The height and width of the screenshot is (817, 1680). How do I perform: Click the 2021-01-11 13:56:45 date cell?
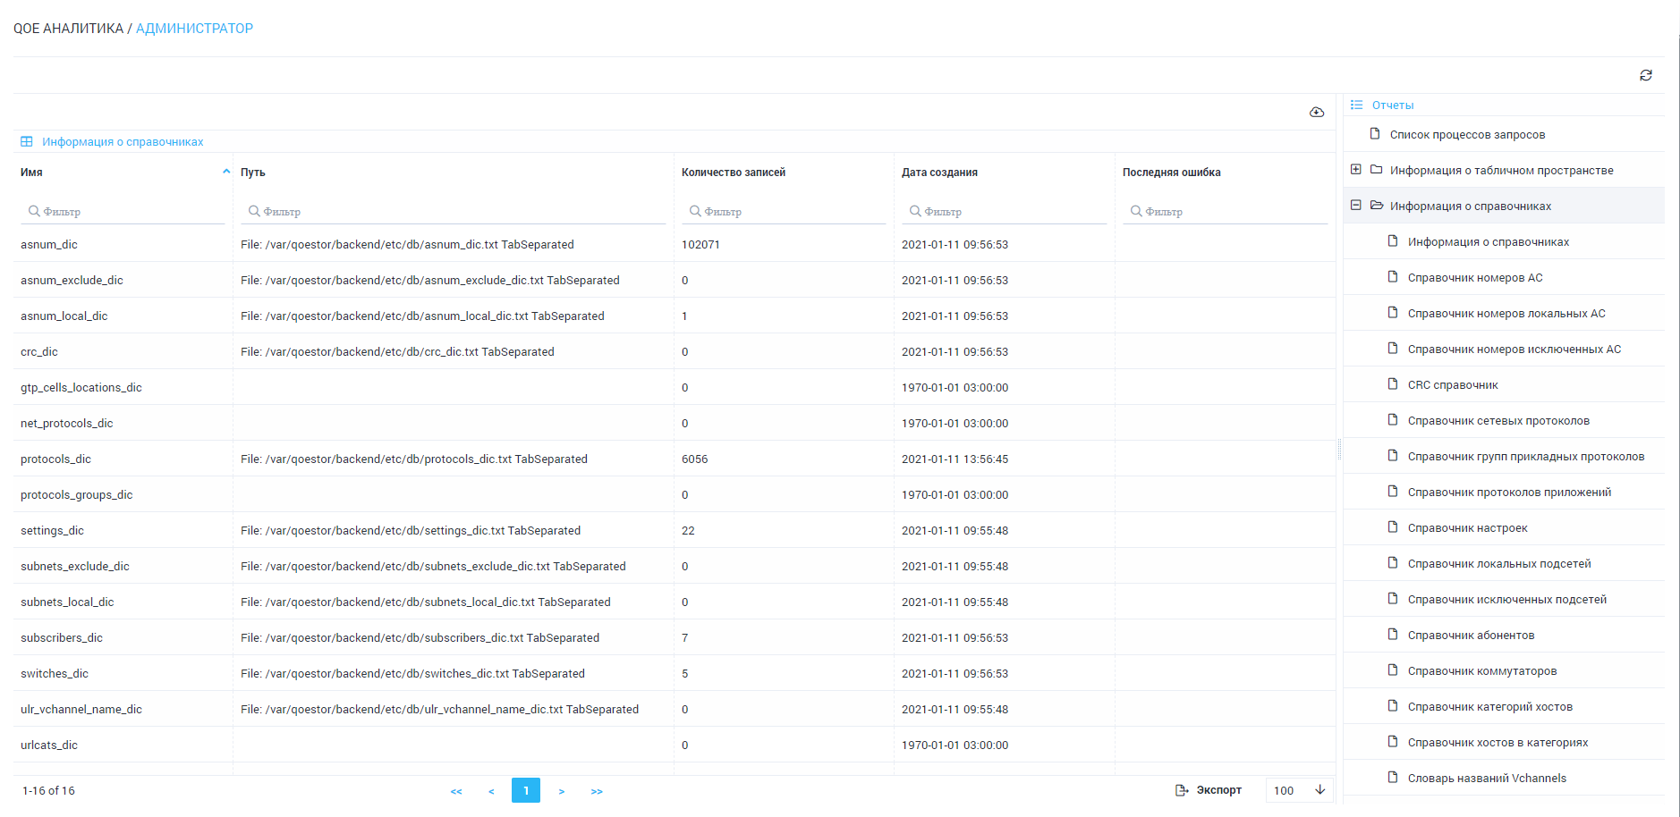tap(955, 459)
